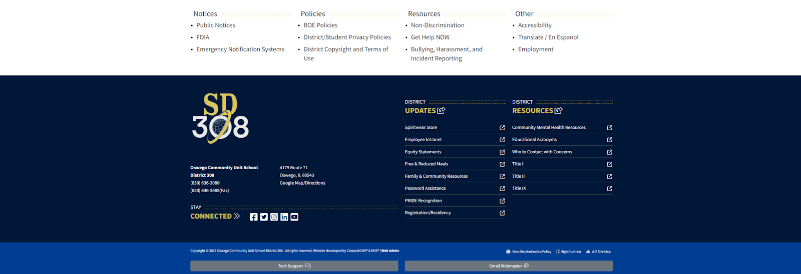Click external link icon beside Equity Statements

pos(502,152)
